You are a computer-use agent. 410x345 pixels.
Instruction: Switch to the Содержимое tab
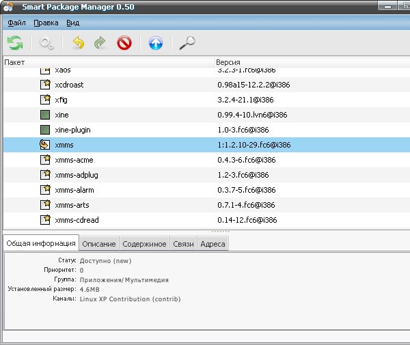click(144, 244)
